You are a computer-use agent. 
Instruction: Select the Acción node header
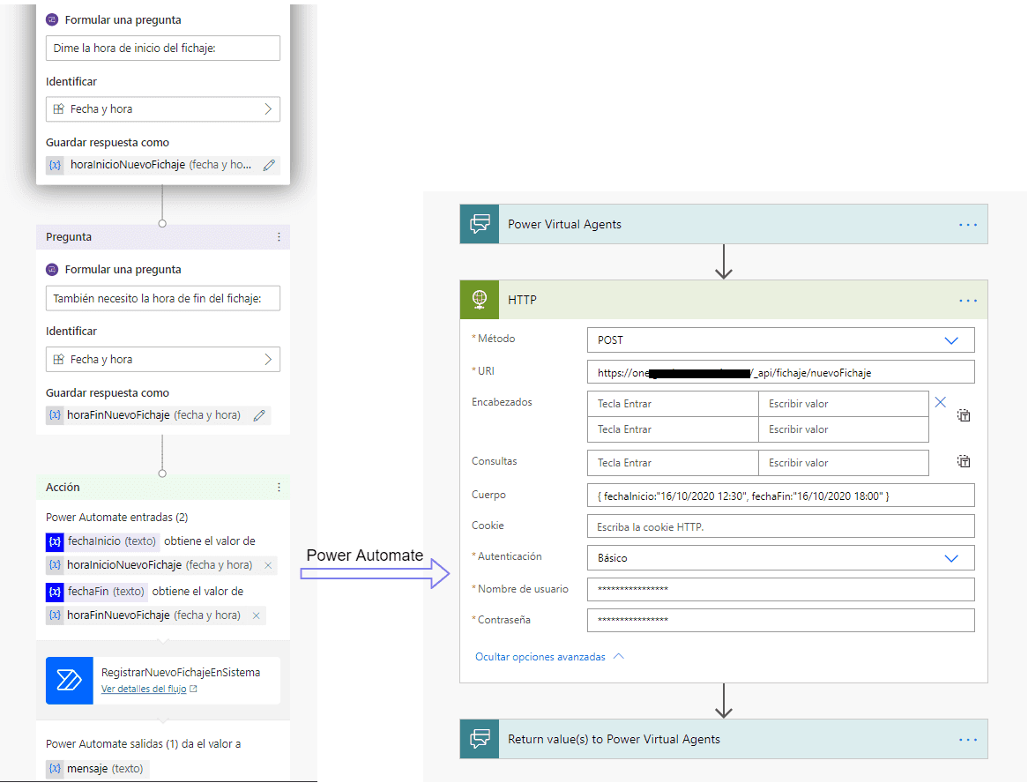(162, 488)
